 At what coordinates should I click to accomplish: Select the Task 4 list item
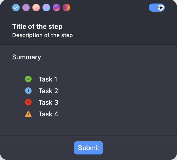click(41, 114)
